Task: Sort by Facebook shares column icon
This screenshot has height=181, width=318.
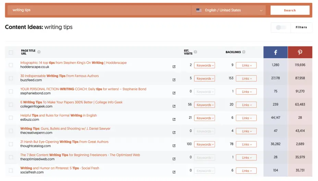Action: (276, 52)
